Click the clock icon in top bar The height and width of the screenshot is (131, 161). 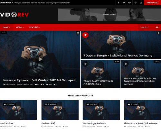coord(136,3)
